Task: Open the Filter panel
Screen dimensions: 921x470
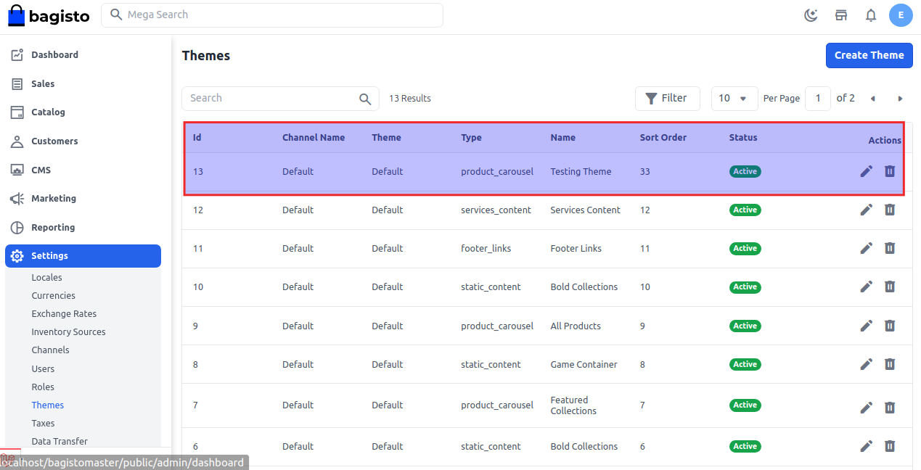Action: pos(667,98)
